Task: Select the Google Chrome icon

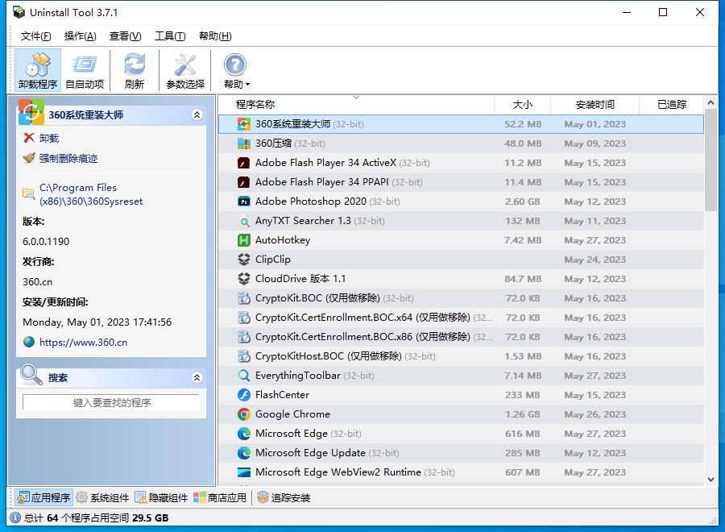Action: coord(243,414)
